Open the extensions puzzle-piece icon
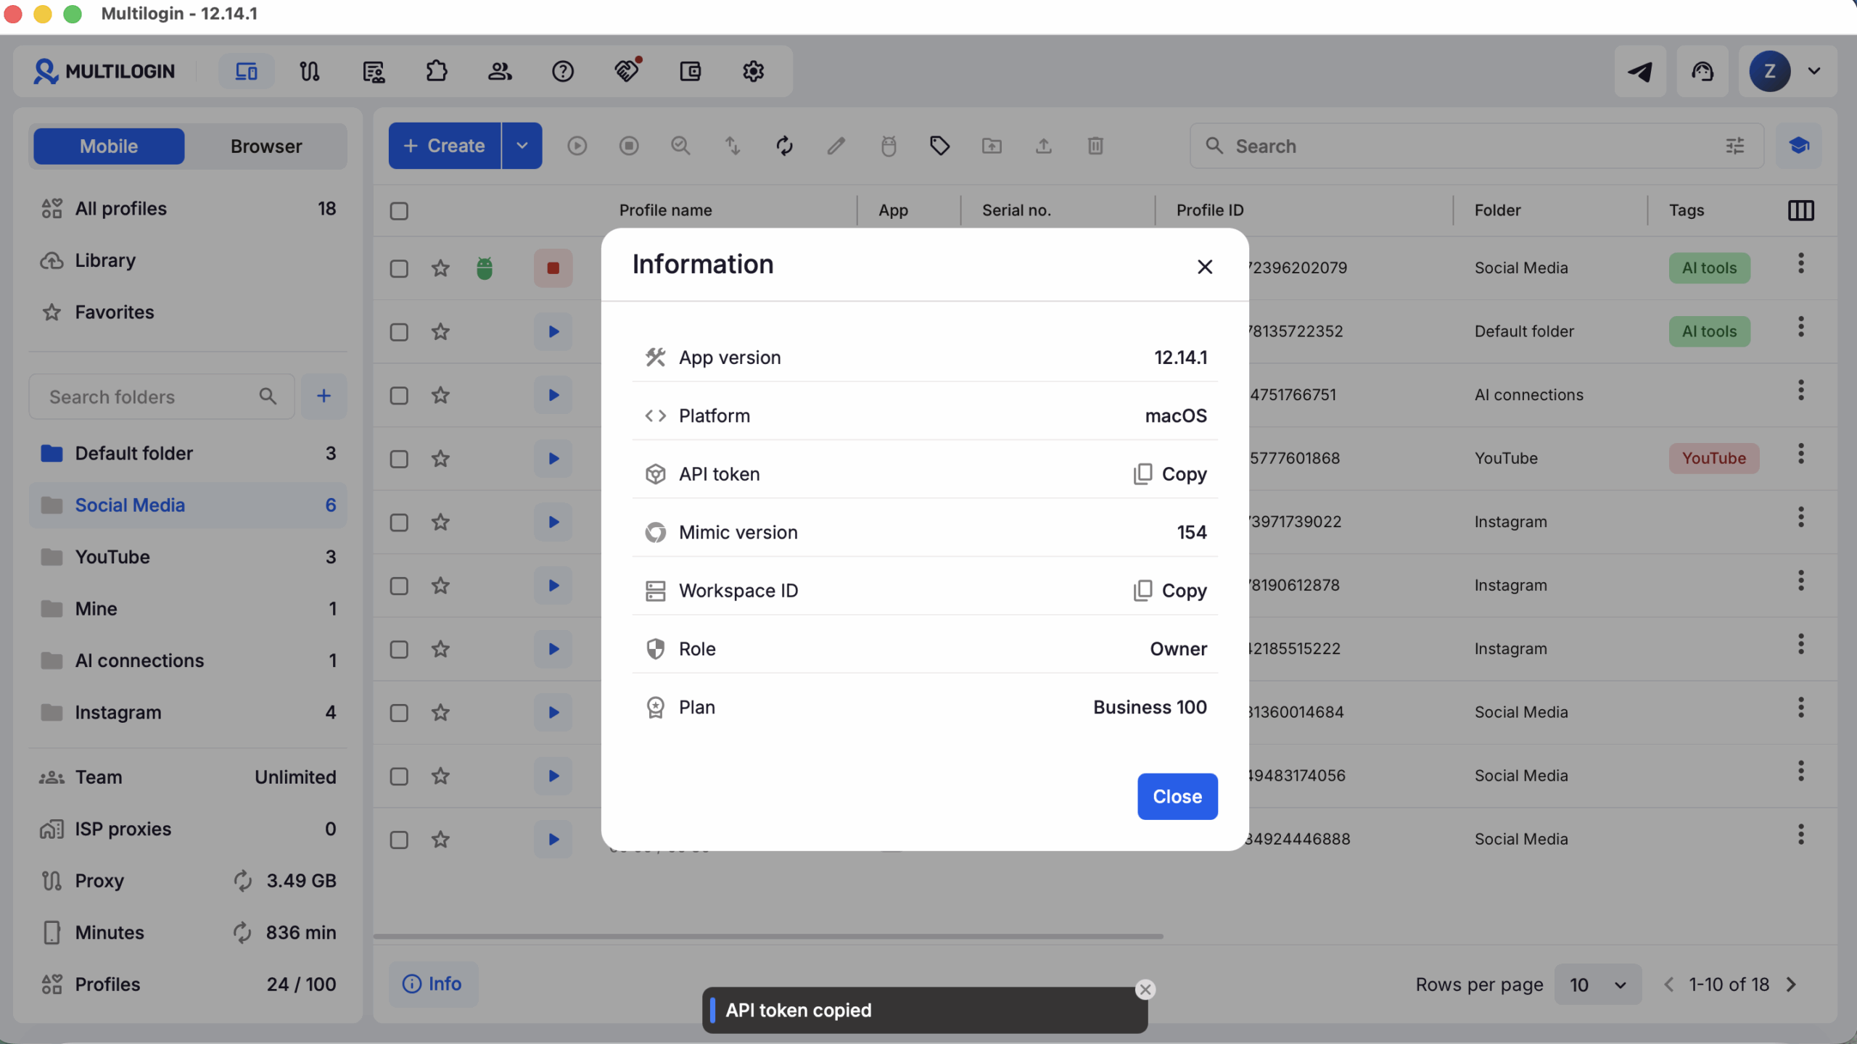Viewport: 1857px width, 1044px height. click(x=437, y=71)
